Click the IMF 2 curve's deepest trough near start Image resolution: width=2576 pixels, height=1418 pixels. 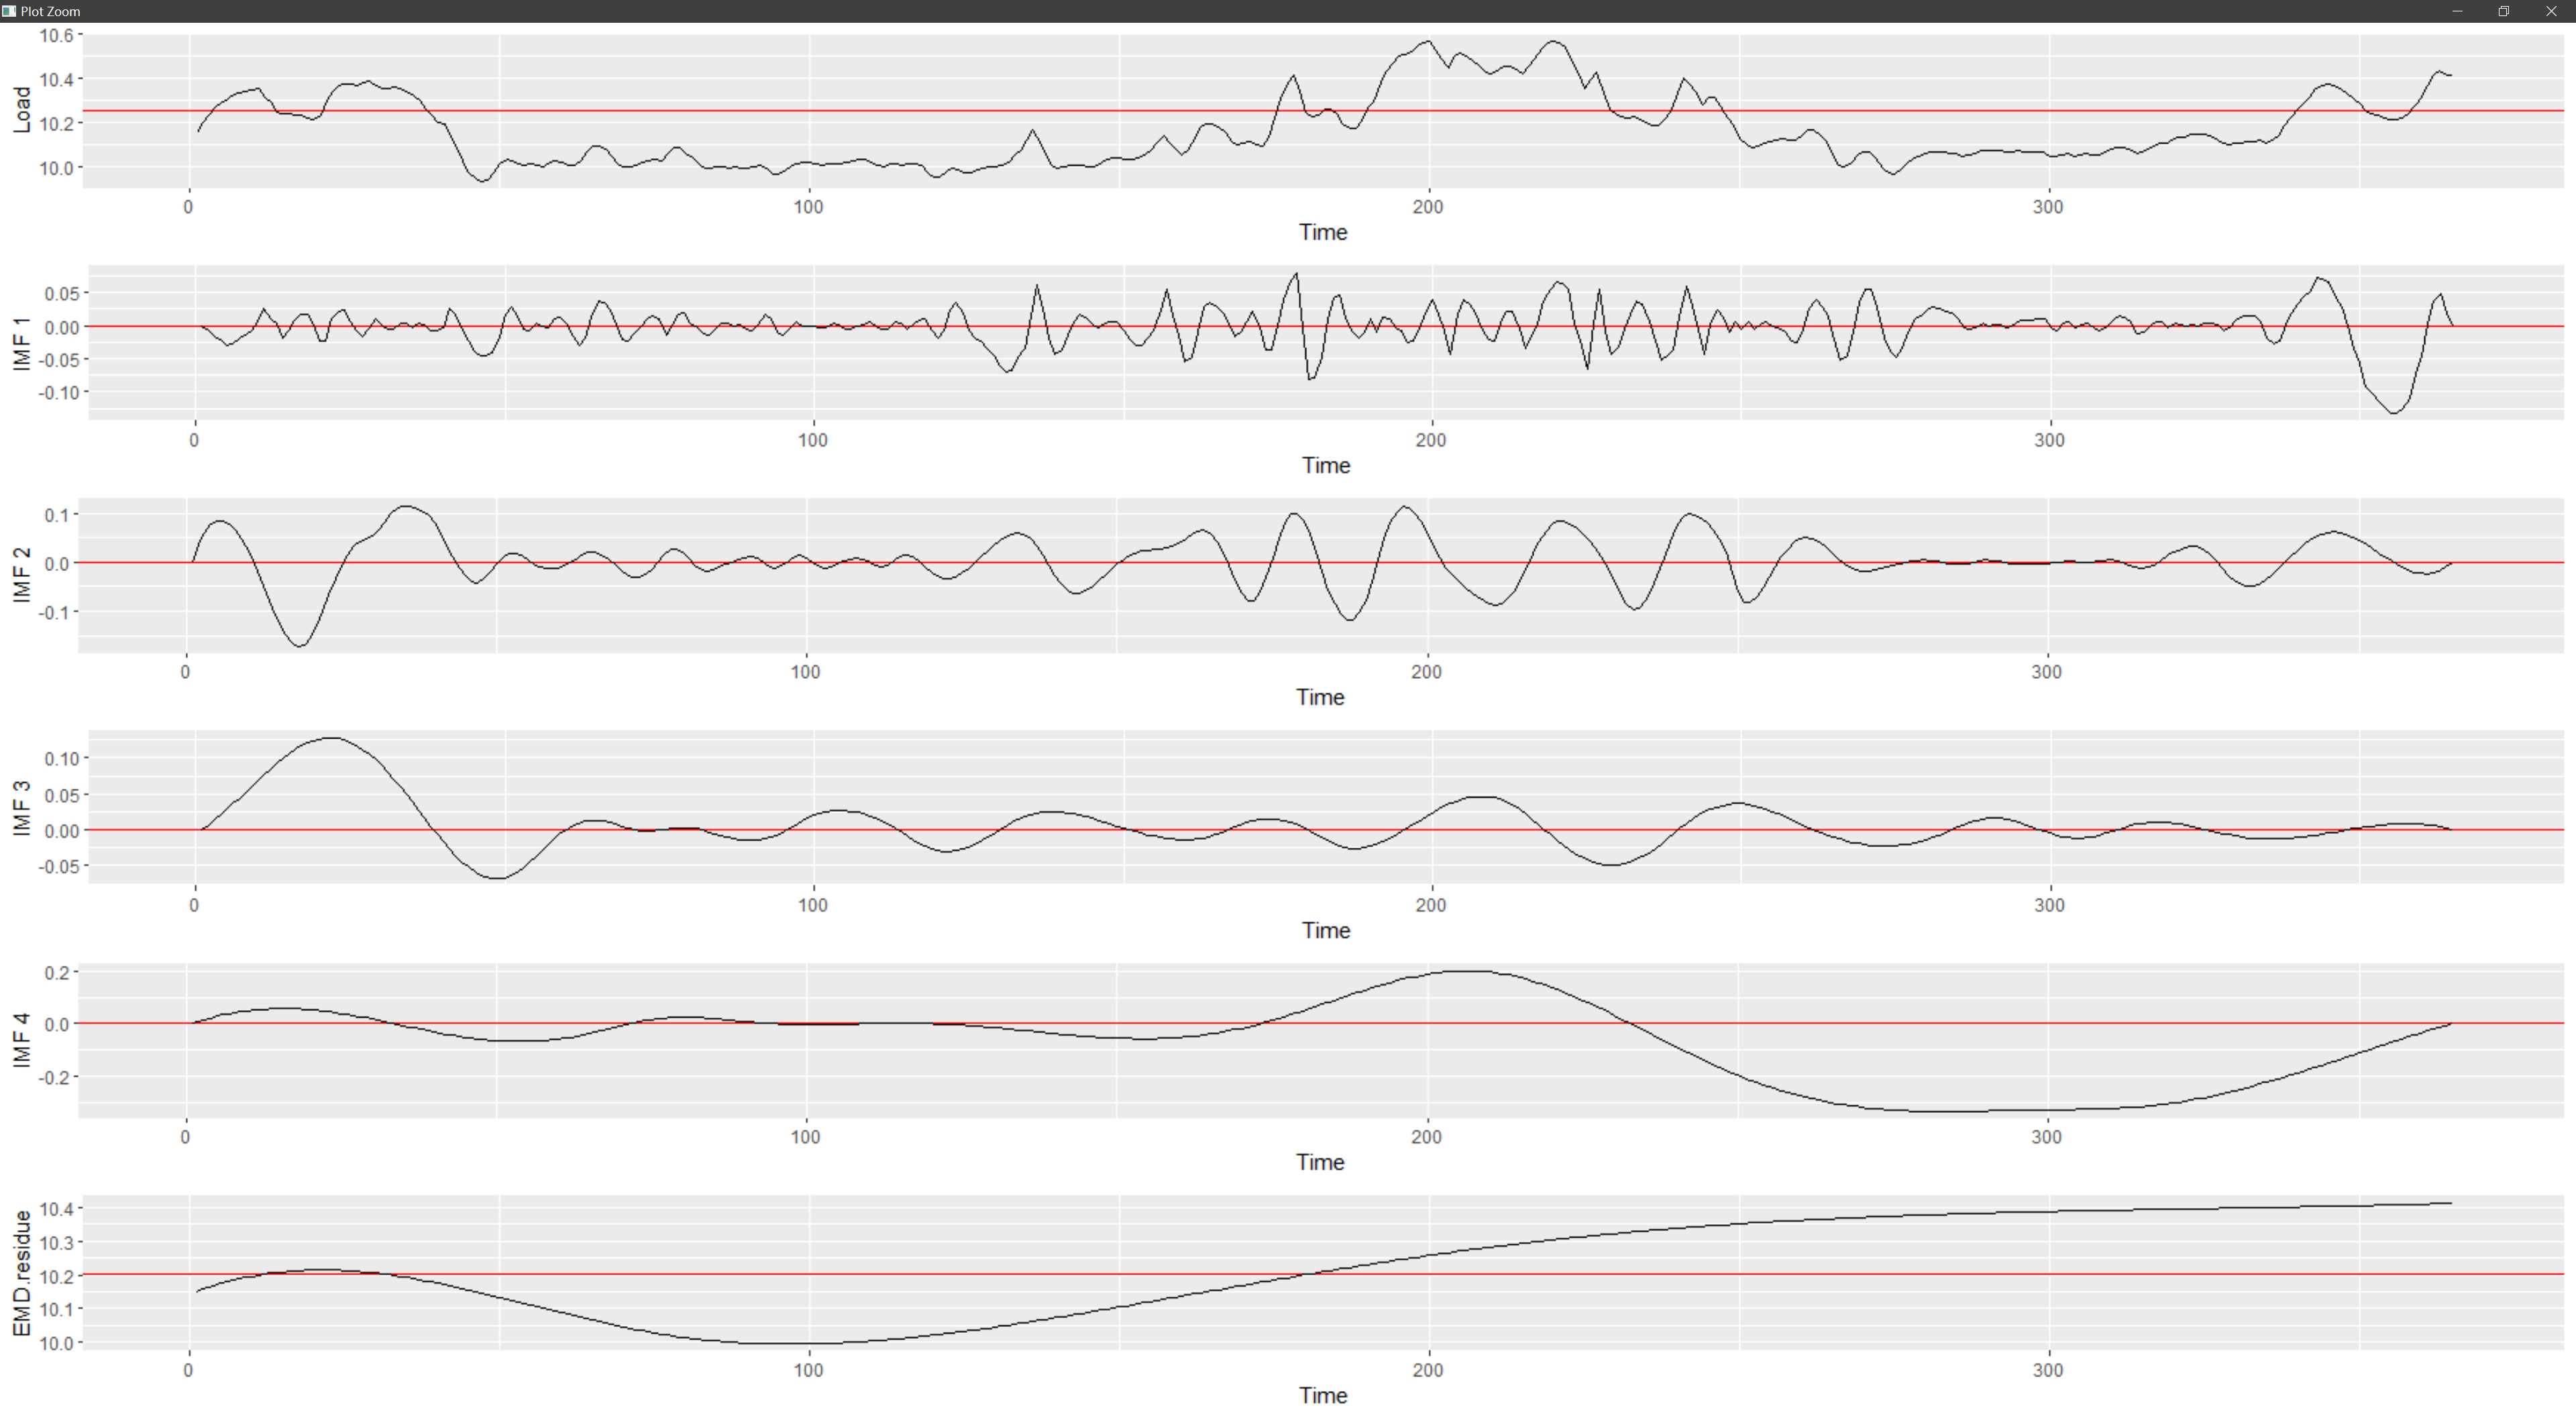[x=299, y=646]
